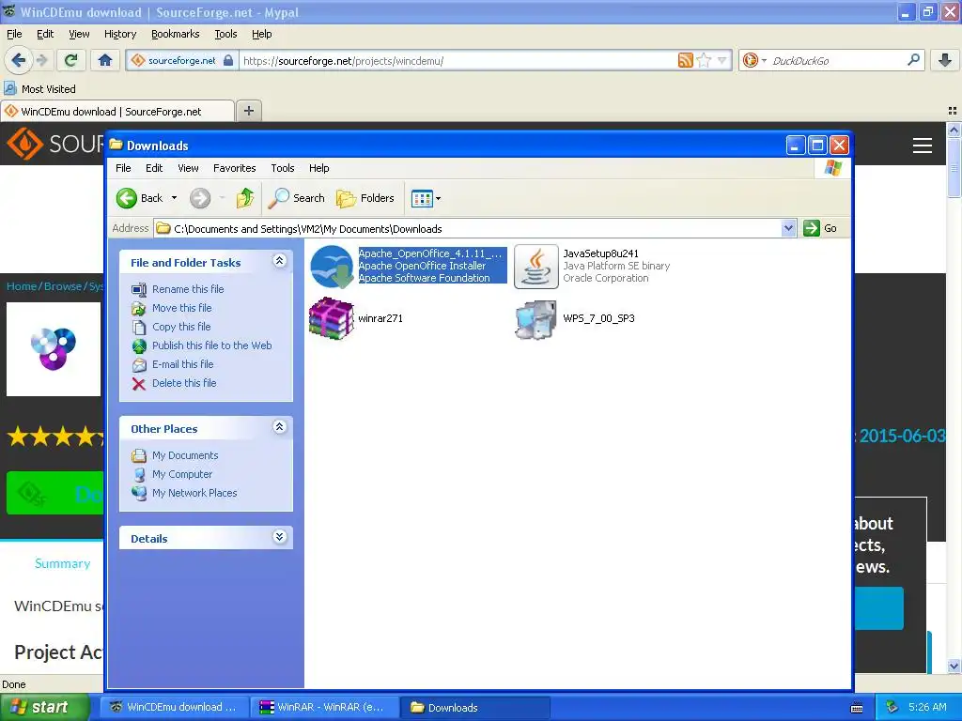Expand the Address bar dropdown
962x721 pixels.
789,228
